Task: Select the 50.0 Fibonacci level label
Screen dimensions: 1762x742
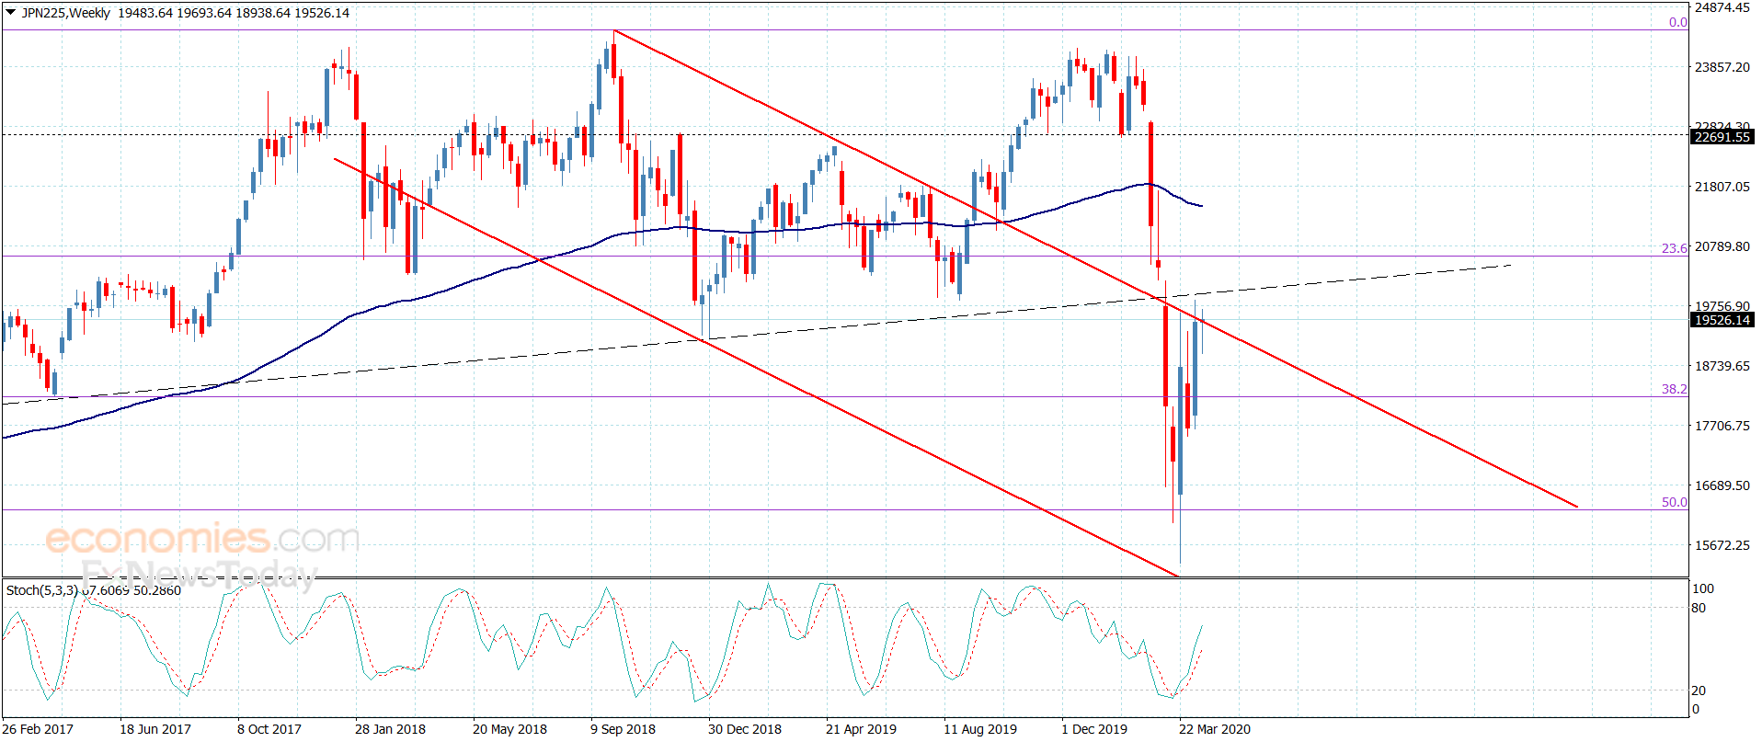Action: pyautogui.click(x=1675, y=502)
